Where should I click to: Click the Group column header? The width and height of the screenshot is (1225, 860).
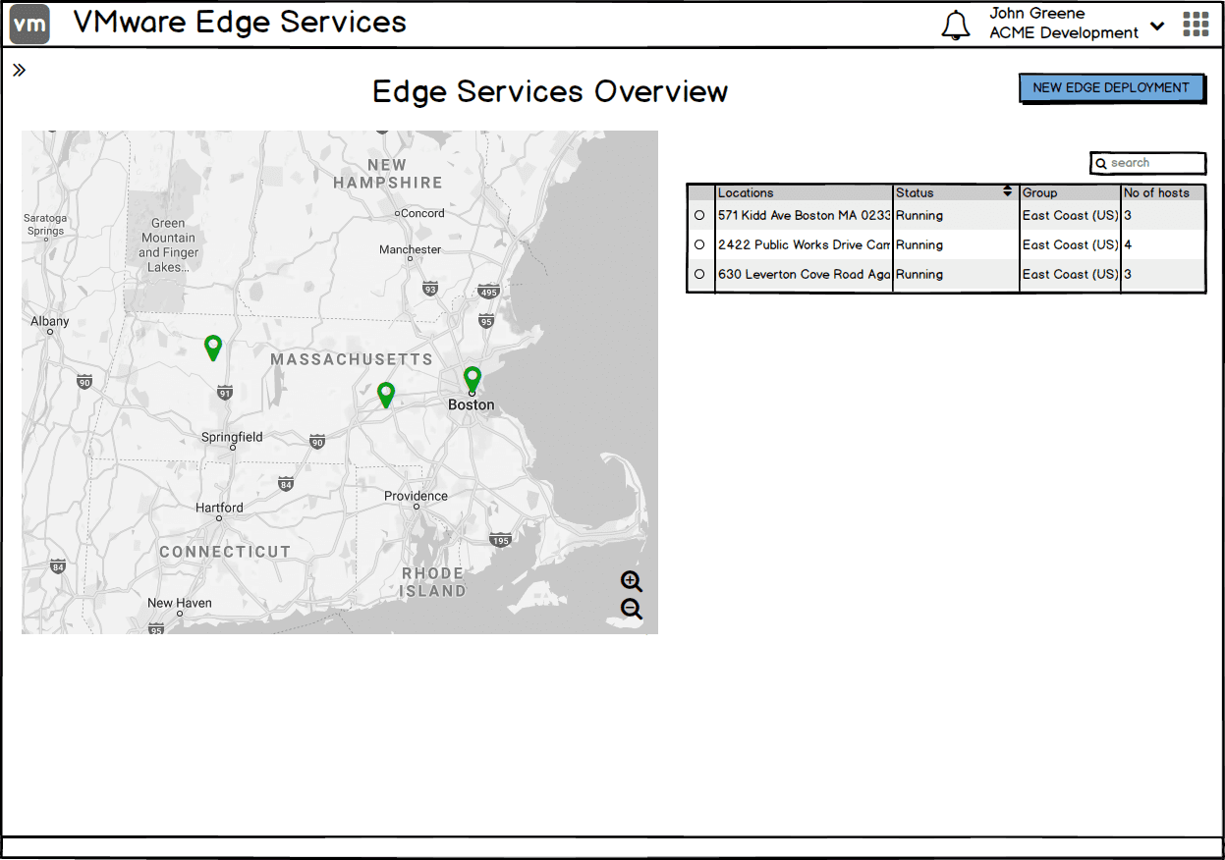(x=1071, y=192)
